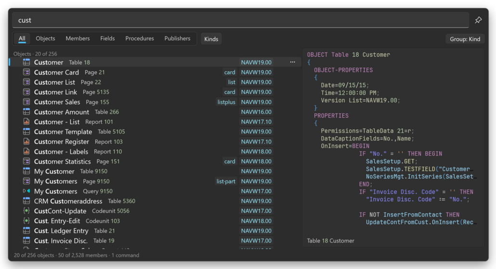
Task: Click the page icon for Customer List
Action: pos(26,82)
